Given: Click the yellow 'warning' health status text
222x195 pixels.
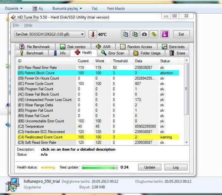Looking at the screenshot, I should coord(48,167).
